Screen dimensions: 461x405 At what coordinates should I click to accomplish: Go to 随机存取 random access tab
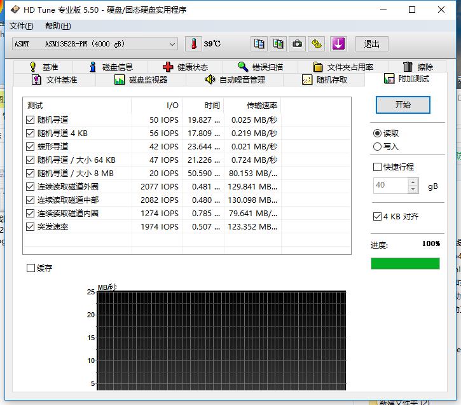pos(324,79)
